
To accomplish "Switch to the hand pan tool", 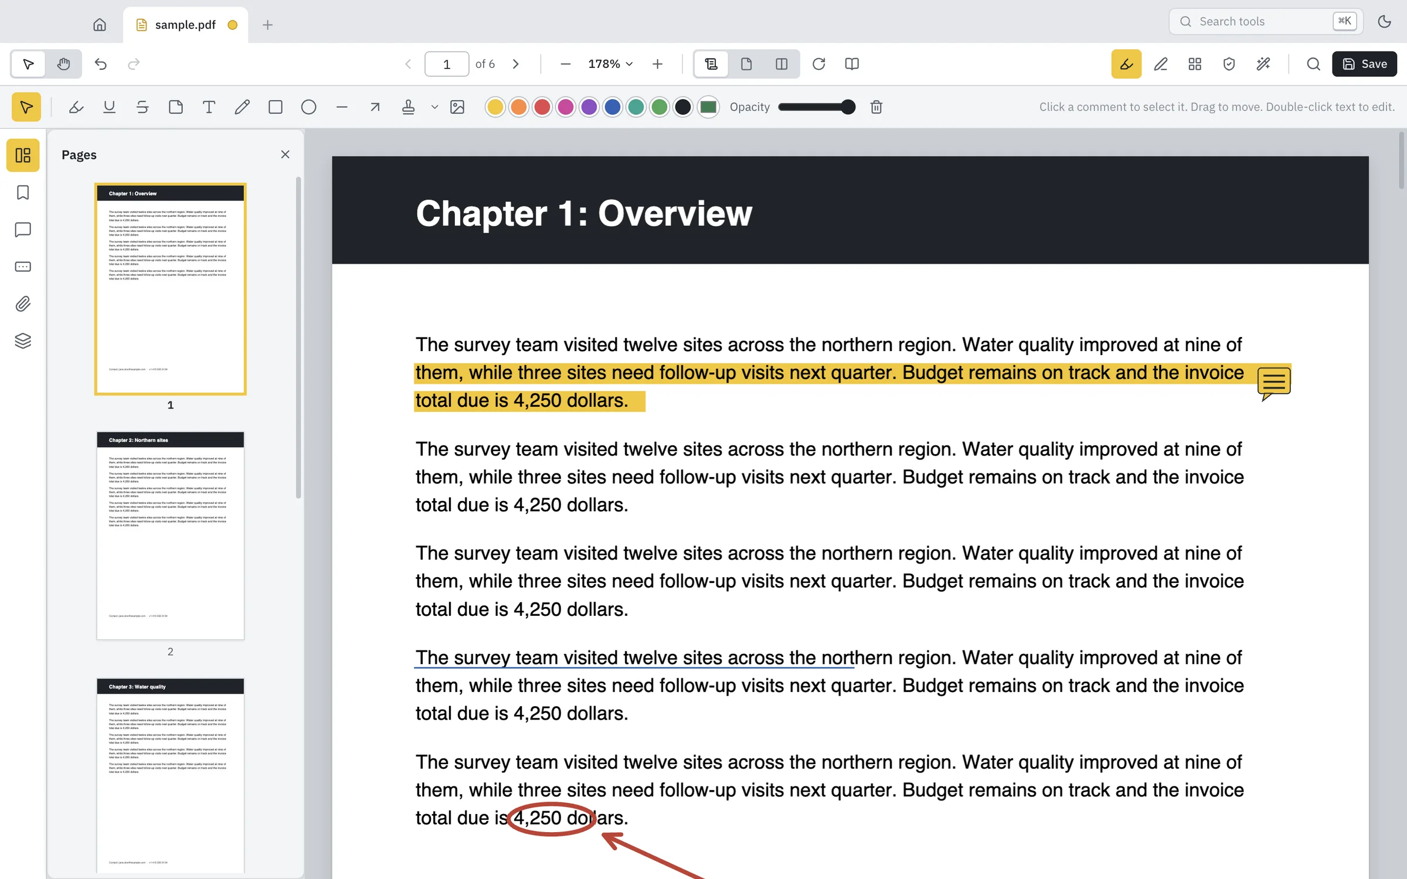I will point(63,64).
